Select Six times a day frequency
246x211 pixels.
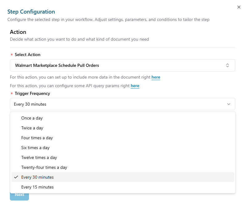pos(123,148)
